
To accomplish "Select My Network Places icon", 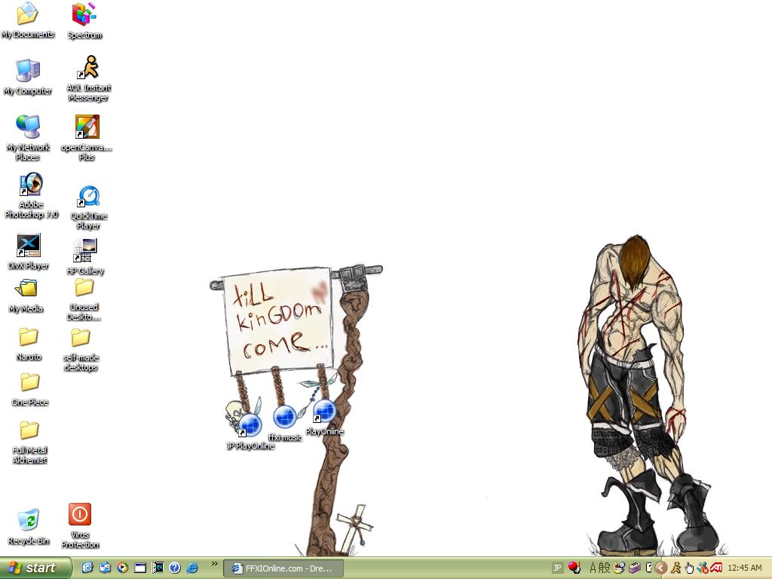I will point(28,138).
